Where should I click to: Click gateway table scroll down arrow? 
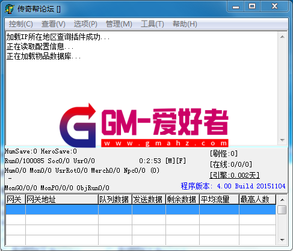282,240
